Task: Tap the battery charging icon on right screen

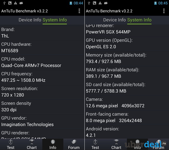Action: coord(155,3)
